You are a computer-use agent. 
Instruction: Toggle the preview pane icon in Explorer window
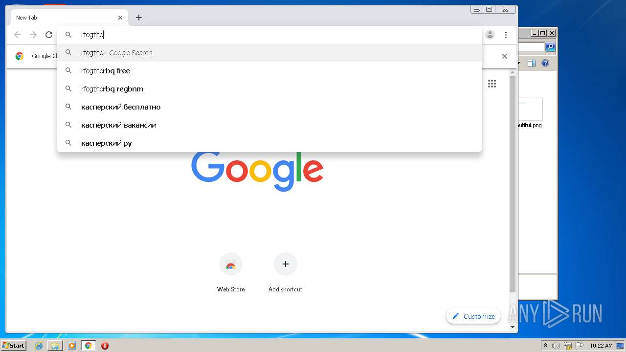coord(532,63)
